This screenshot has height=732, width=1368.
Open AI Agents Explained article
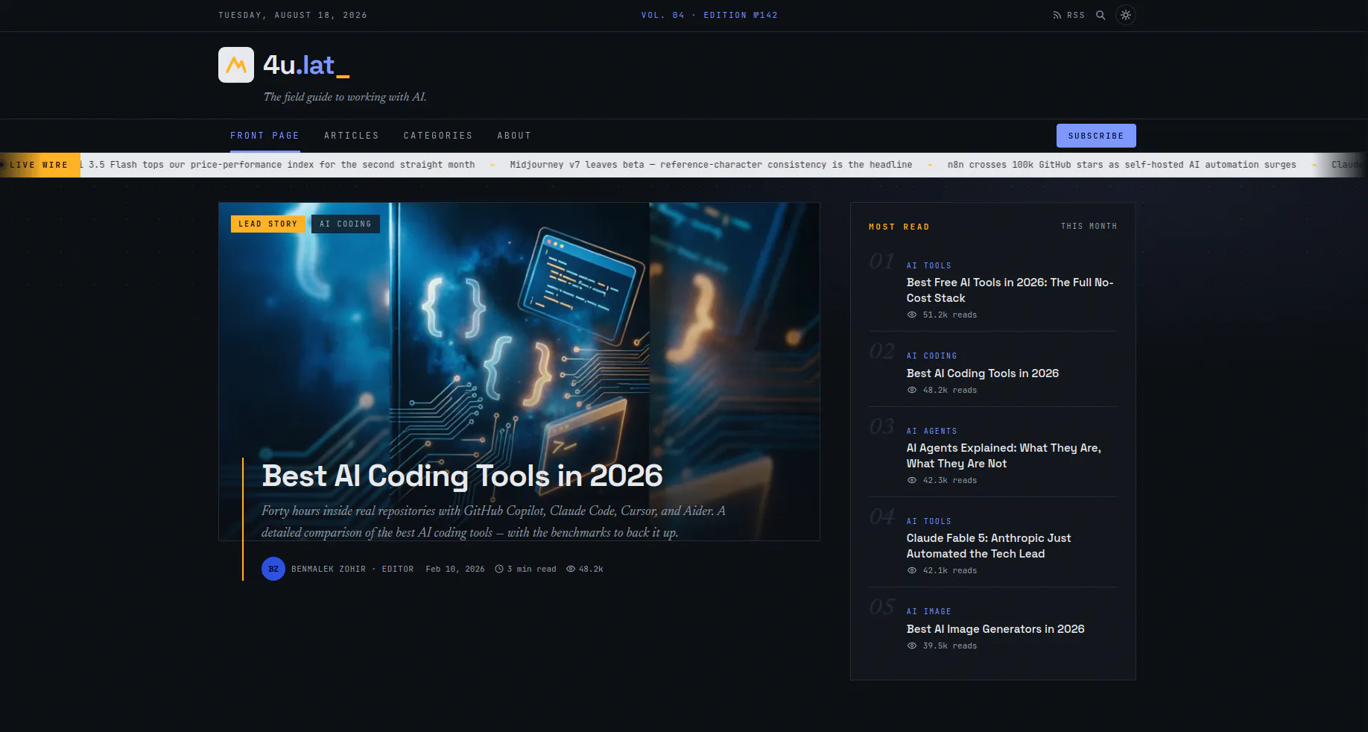pos(1004,455)
